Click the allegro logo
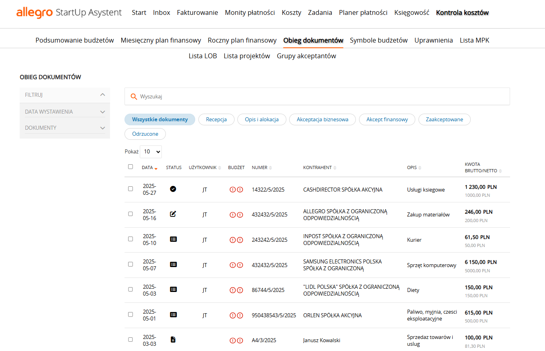Screen dimensions: 545x351 [x=35, y=12]
